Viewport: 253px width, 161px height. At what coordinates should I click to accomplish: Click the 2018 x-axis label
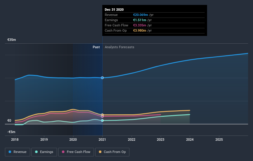click(x=15, y=139)
